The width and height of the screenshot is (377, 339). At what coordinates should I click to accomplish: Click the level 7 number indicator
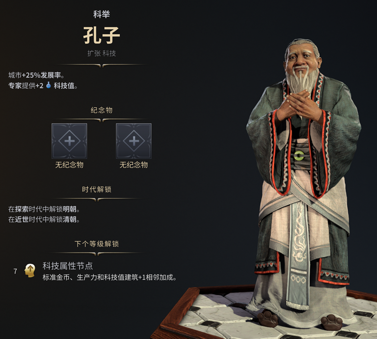[x=15, y=271]
